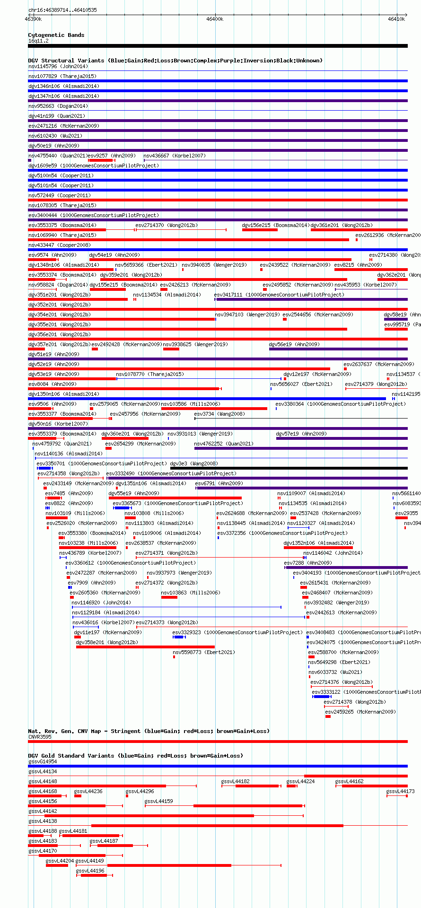Open variant esv3365673 label
The image size is (421, 908).
tap(178, 503)
